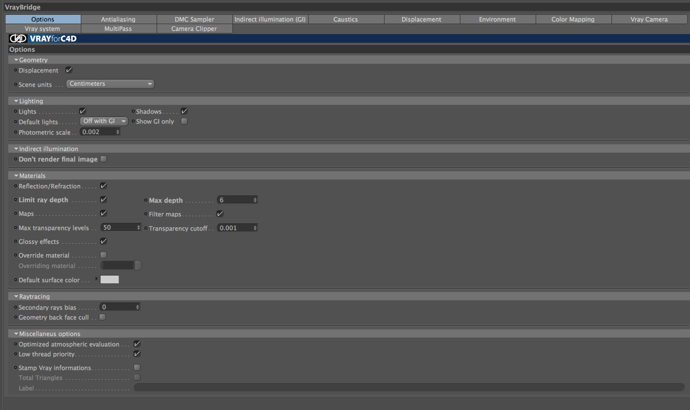Viewport: 690px width, 410px height.
Task: Disable the Lights checkbox
Action: [83, 111]
